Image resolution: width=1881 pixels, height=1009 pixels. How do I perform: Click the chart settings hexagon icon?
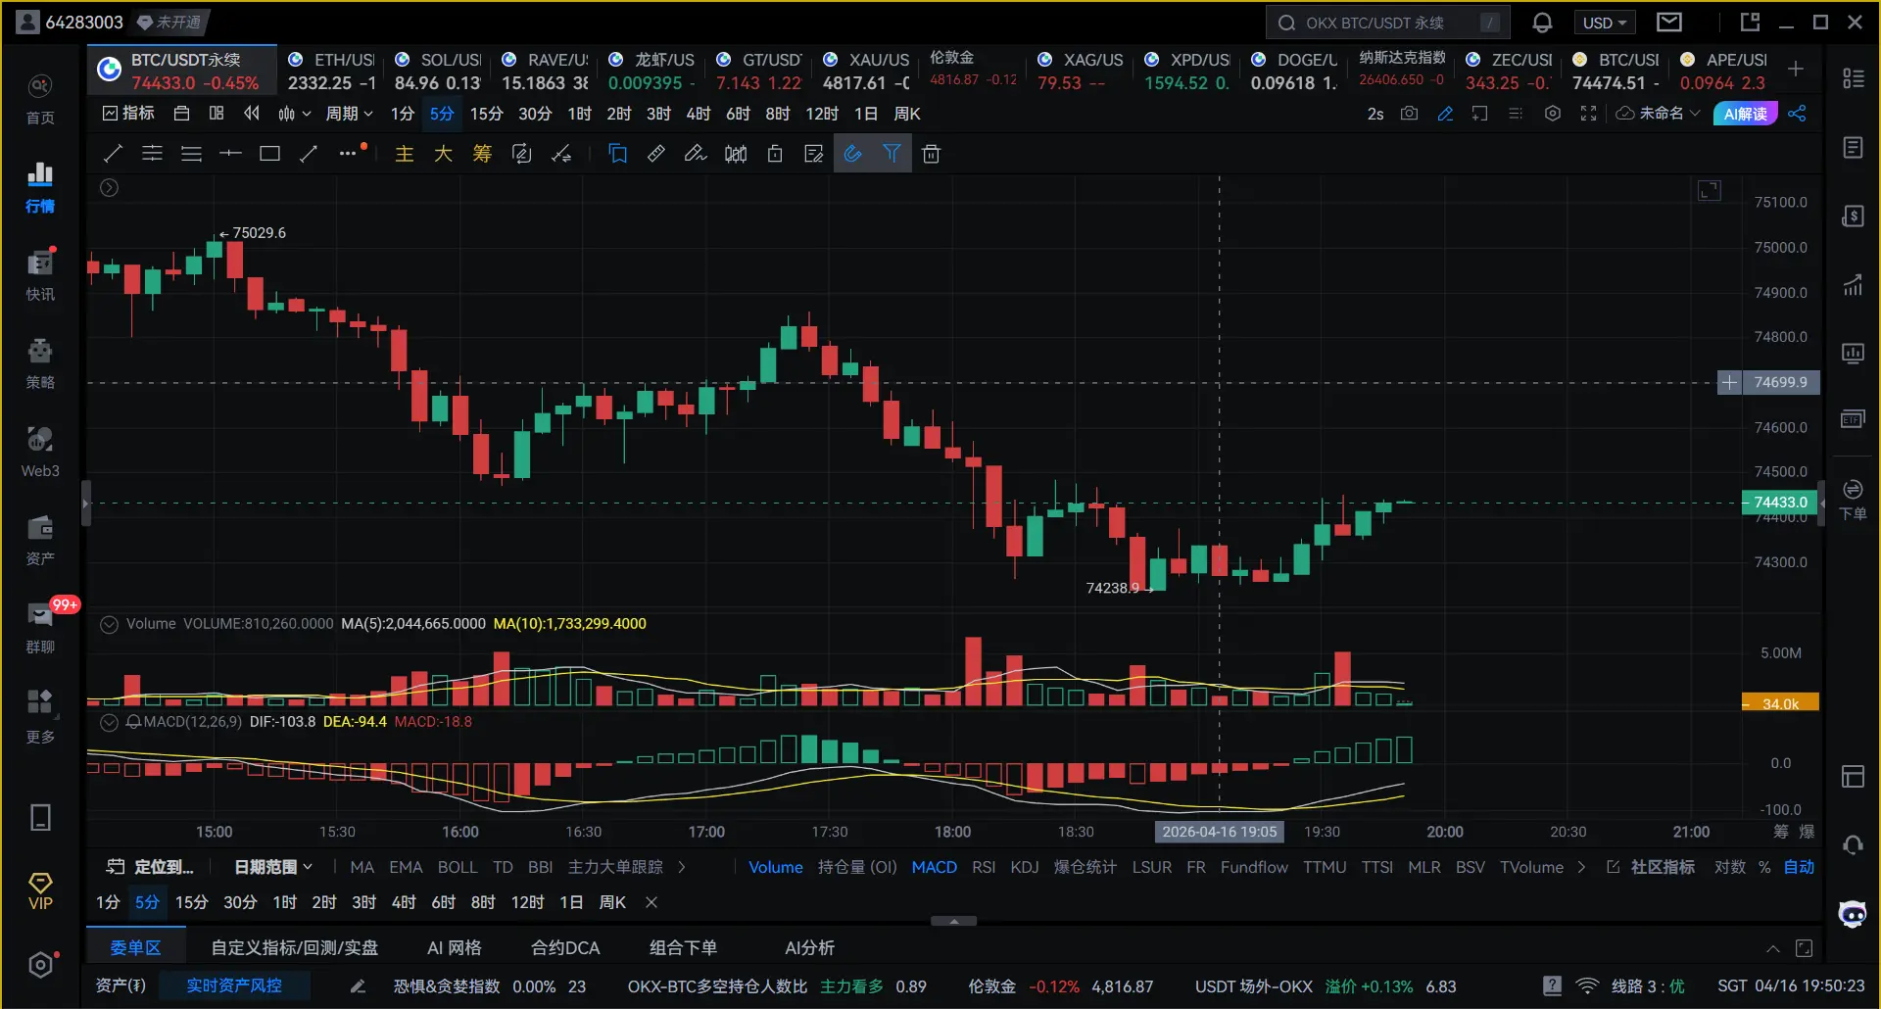click(1553, 114)
